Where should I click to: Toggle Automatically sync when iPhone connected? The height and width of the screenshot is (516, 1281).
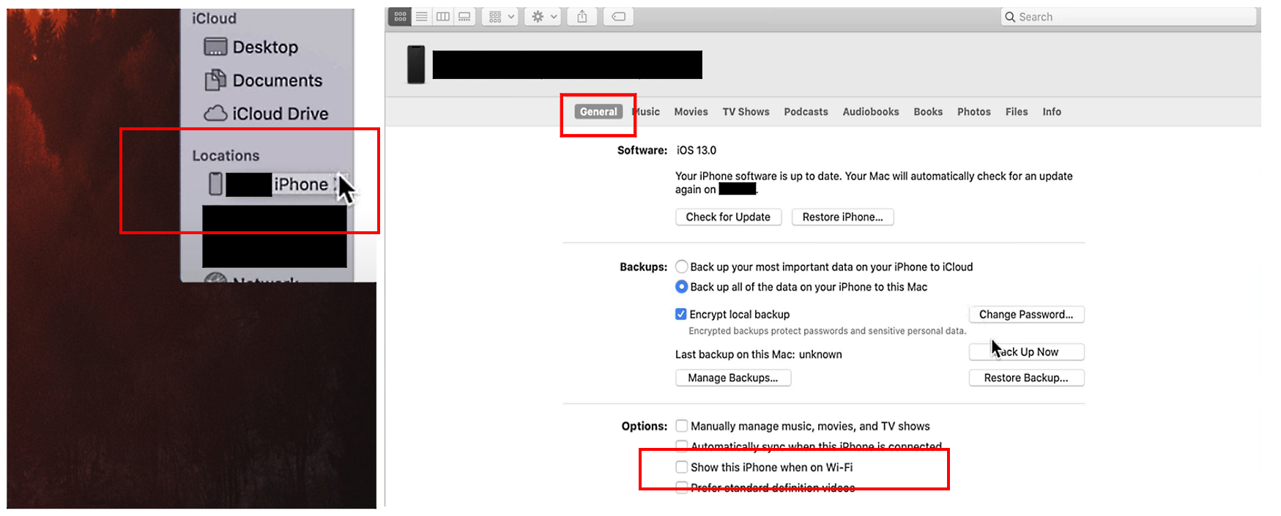(682, 446)
